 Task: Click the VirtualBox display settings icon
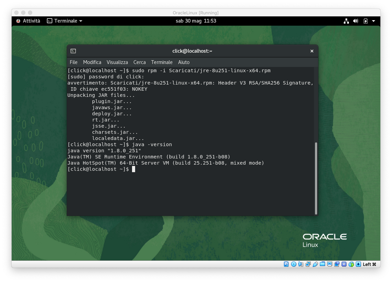coord(330,264)
